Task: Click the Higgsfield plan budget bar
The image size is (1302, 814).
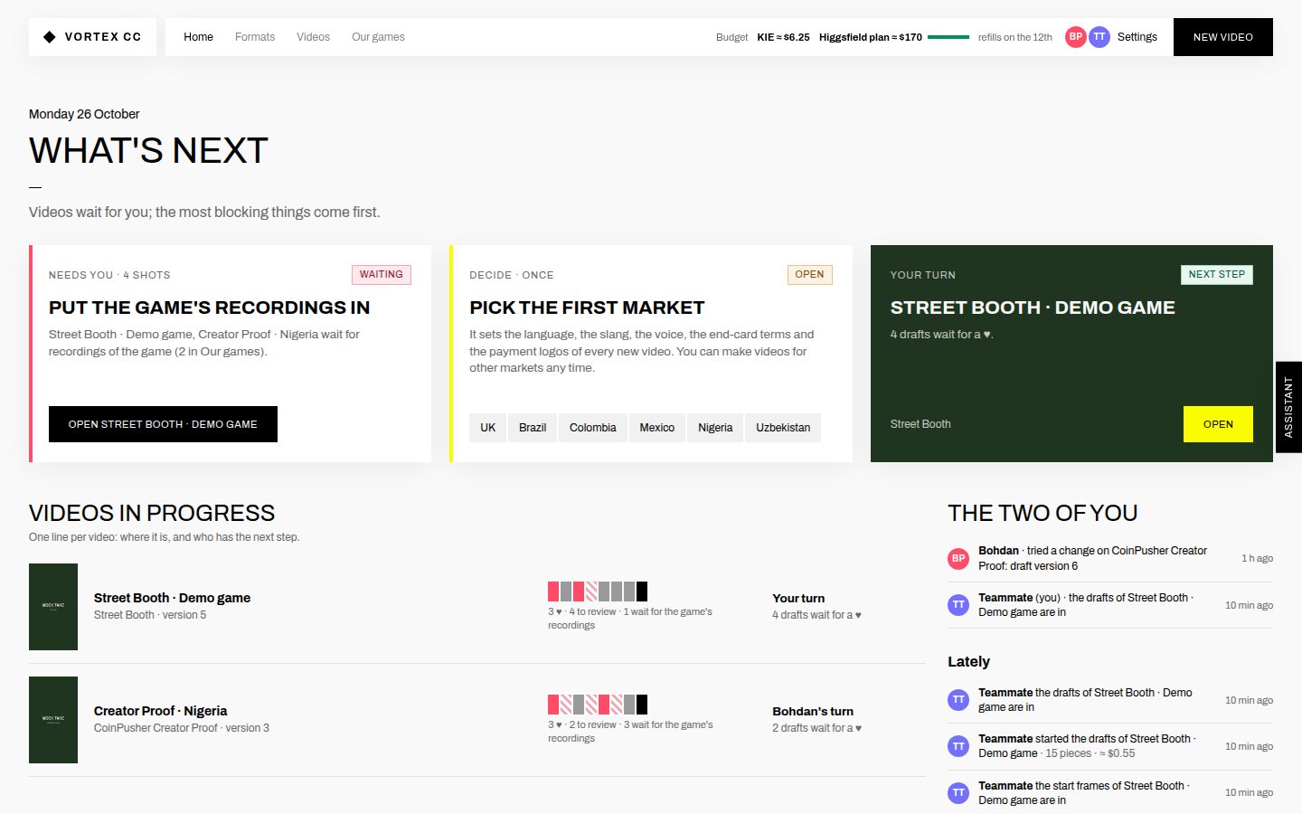Action: 948,37
